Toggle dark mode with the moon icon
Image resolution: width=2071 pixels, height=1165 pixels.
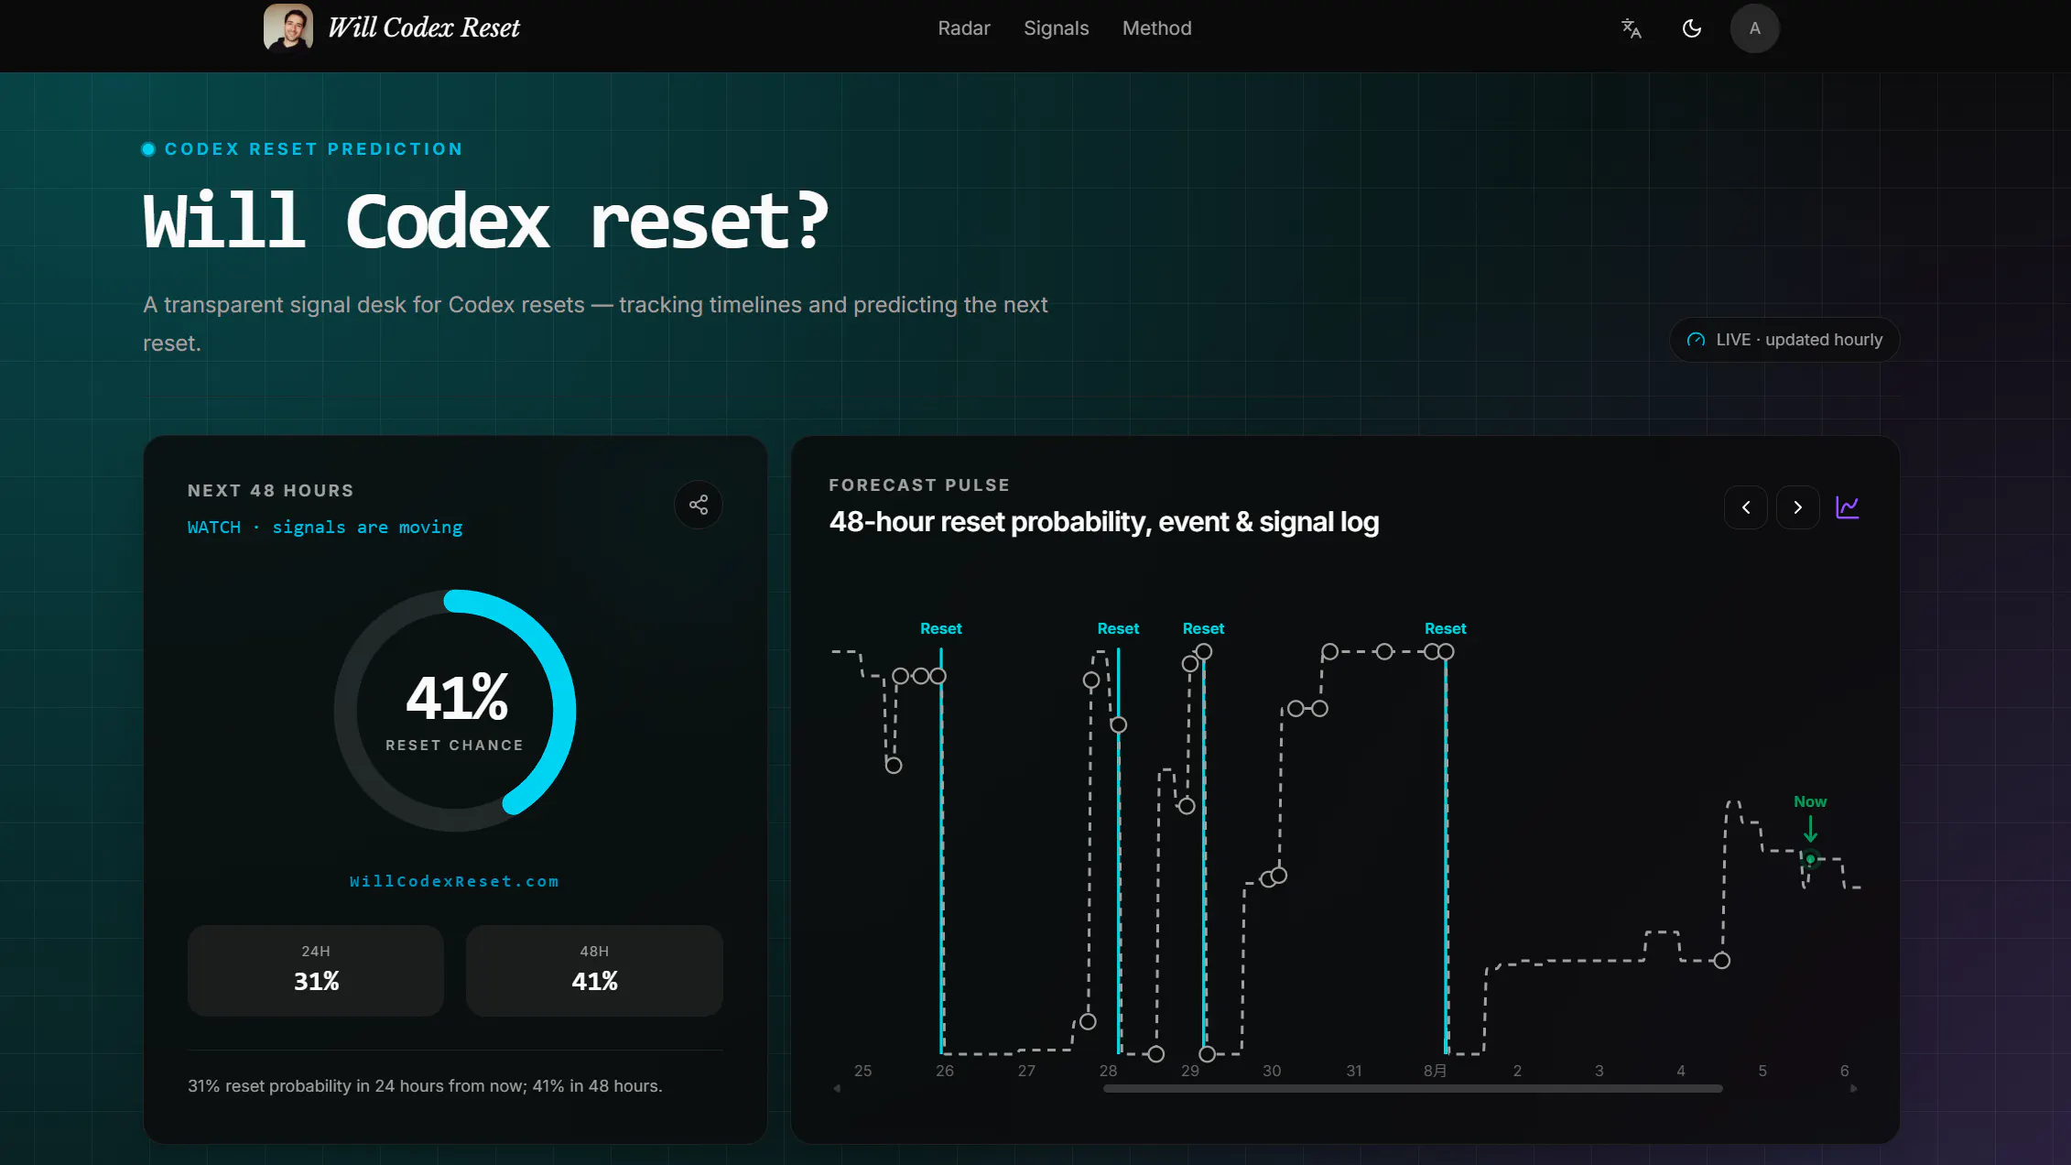click(x=1691, y=28)
